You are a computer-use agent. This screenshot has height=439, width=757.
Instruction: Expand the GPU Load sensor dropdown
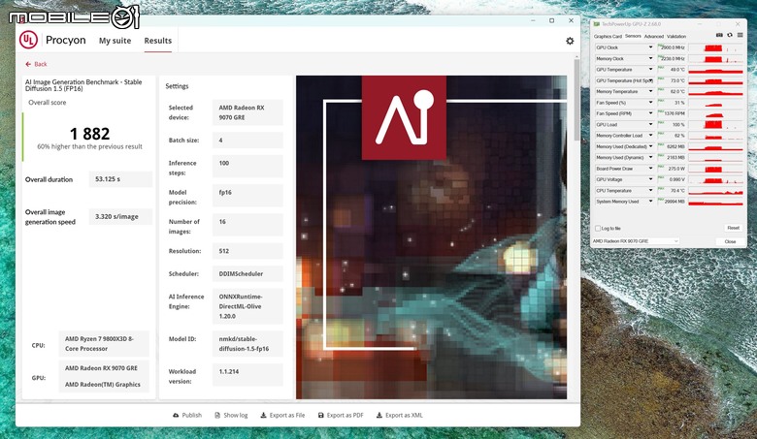(651, 124)
